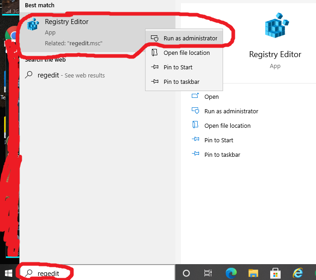Open Microsoft Store from taskbar
The height and width of the screenshot is (280, 316).
point(275,273)
